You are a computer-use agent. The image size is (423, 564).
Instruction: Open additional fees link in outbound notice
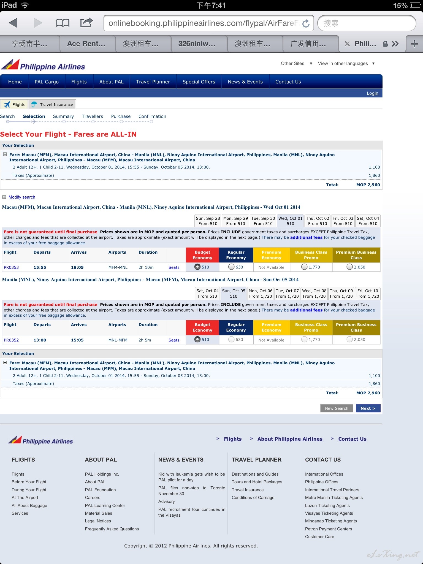[x=306, y=237]
